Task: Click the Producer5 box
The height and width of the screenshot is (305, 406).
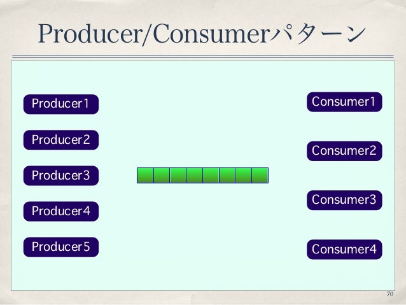Action: 61,247
